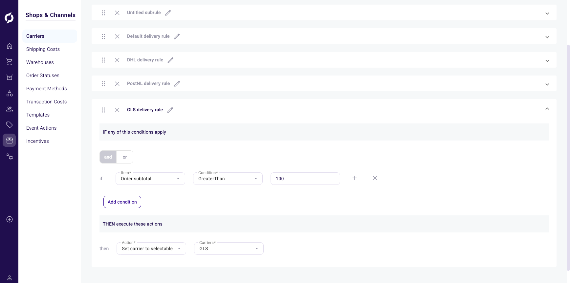Expand the Untitled subrule panel
The height and width of the screenshot is (283, 570).
click(547, 13)
